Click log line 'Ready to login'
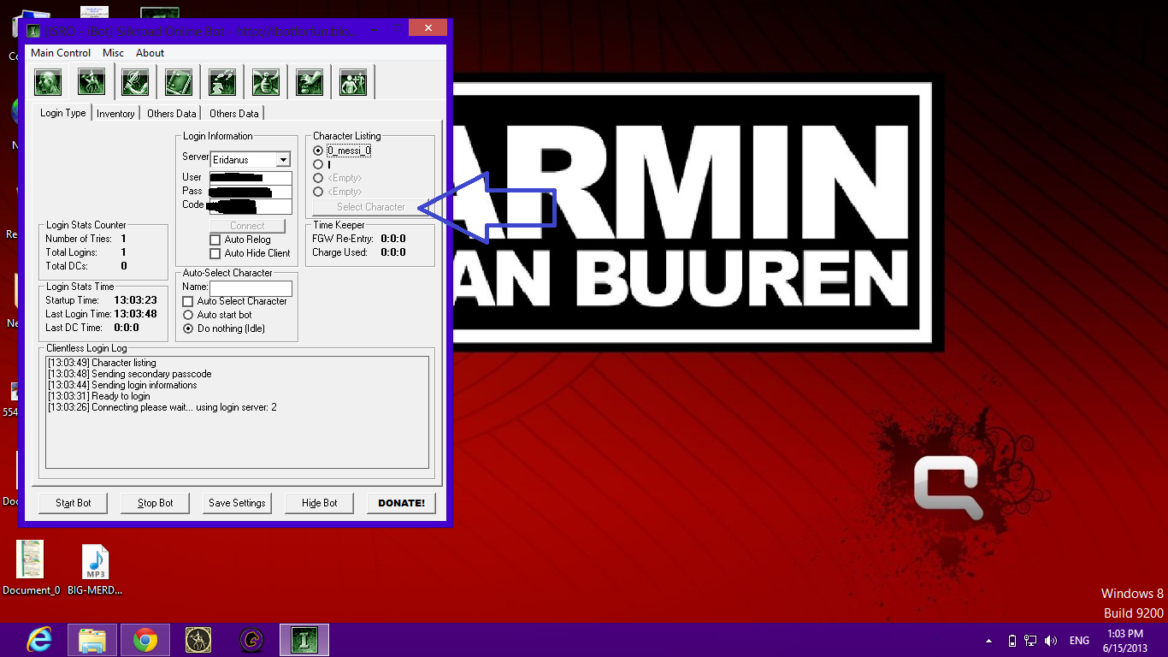 (99, 396)
